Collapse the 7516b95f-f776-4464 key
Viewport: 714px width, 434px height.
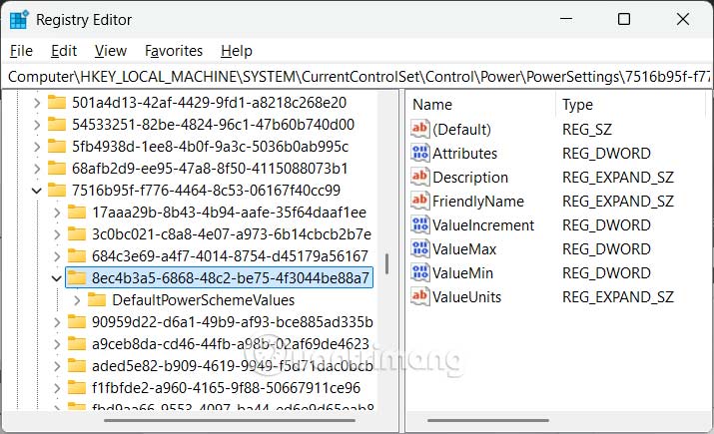[37, 191]
